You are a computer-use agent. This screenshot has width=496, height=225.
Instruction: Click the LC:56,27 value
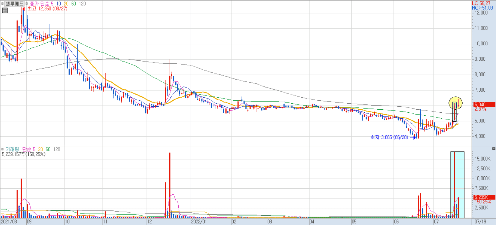481,3
